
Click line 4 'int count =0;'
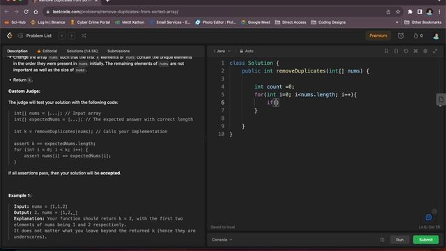click(x=274, y=86)
